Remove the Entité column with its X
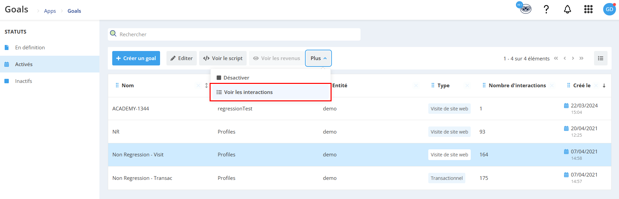 click(416, 86)
